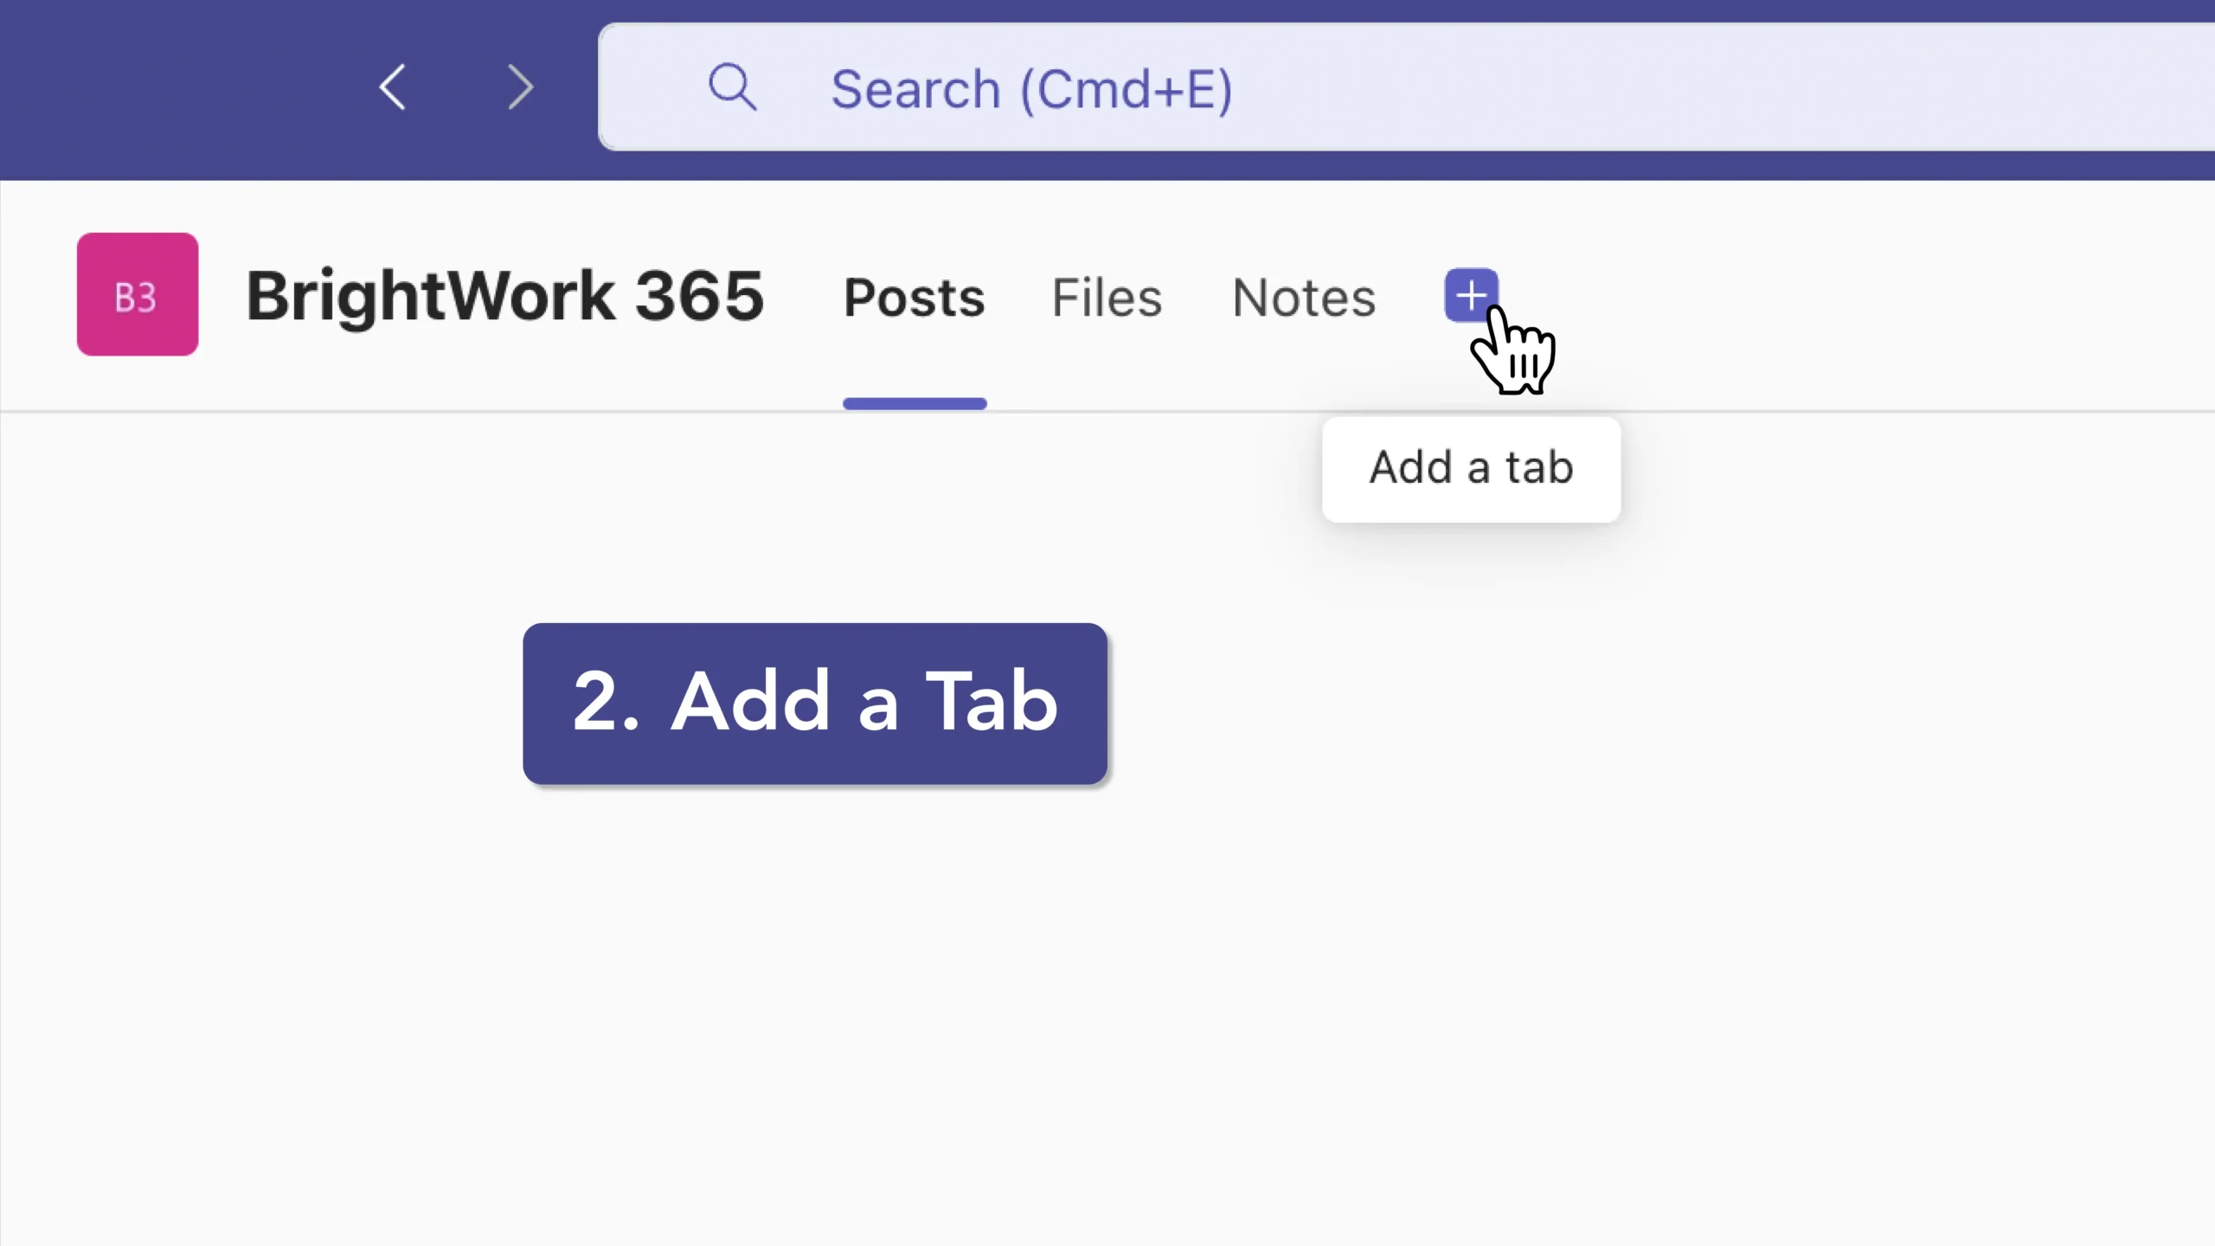The width and height of the screenshot is (2215, 1246).
Task: Click the 'Add a tab' tooltip
Action: pos(1471,468)
